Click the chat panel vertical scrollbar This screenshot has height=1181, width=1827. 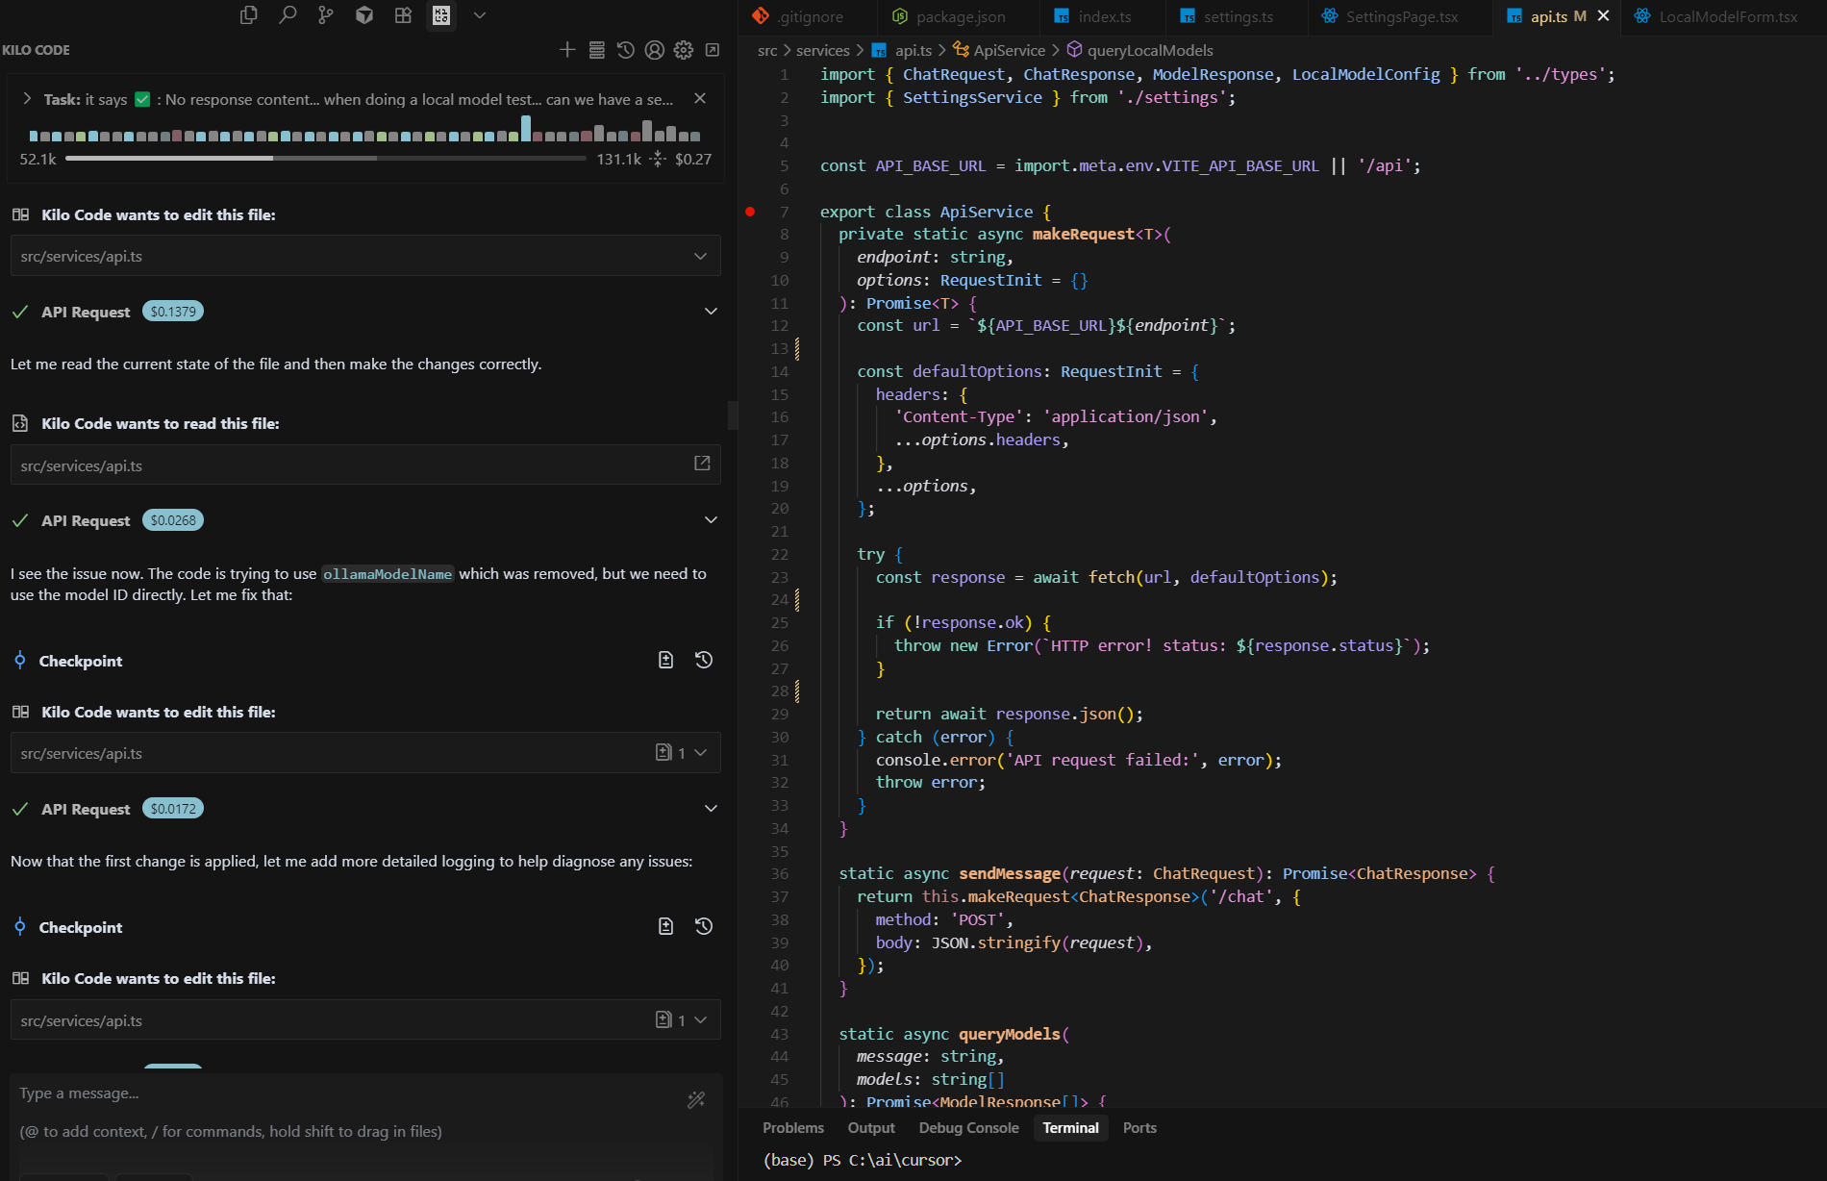[x=733, y=415]
